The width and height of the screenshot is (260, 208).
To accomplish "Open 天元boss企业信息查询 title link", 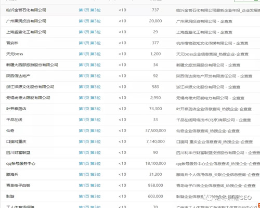I will coord(212,54).
